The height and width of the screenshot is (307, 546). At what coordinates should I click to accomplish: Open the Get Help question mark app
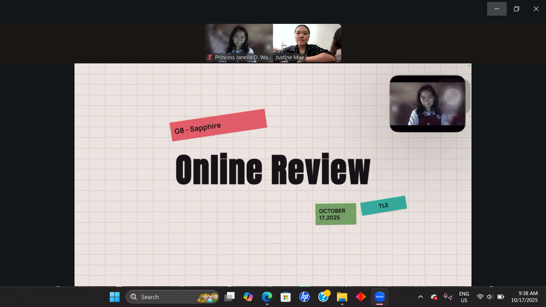click(323, 297)
